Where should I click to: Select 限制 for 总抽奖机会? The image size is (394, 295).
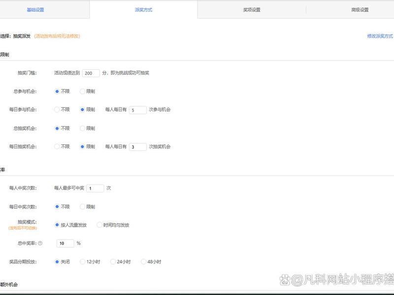click(82, 128)
